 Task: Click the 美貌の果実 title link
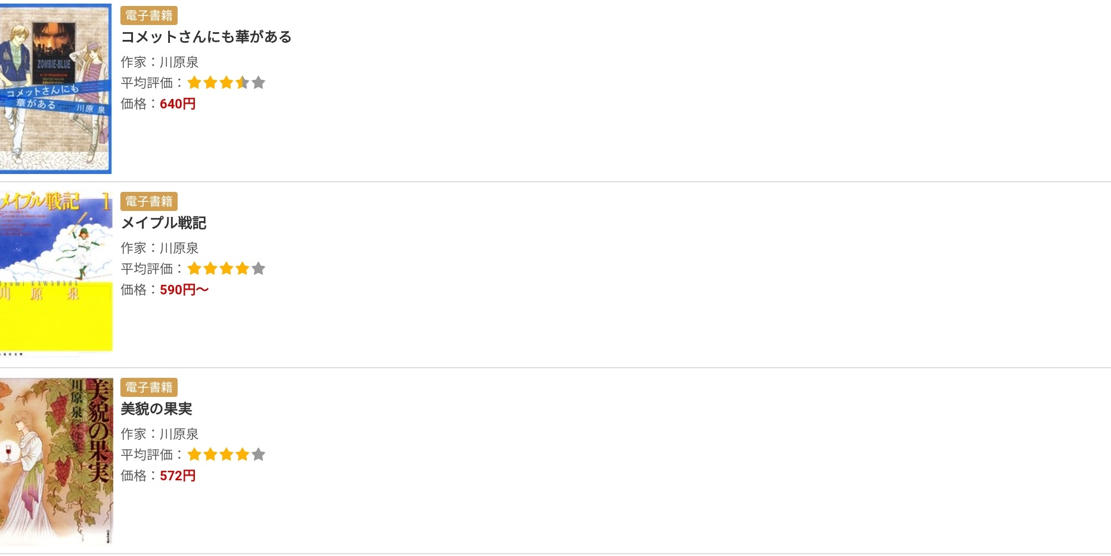click(156, 409)
